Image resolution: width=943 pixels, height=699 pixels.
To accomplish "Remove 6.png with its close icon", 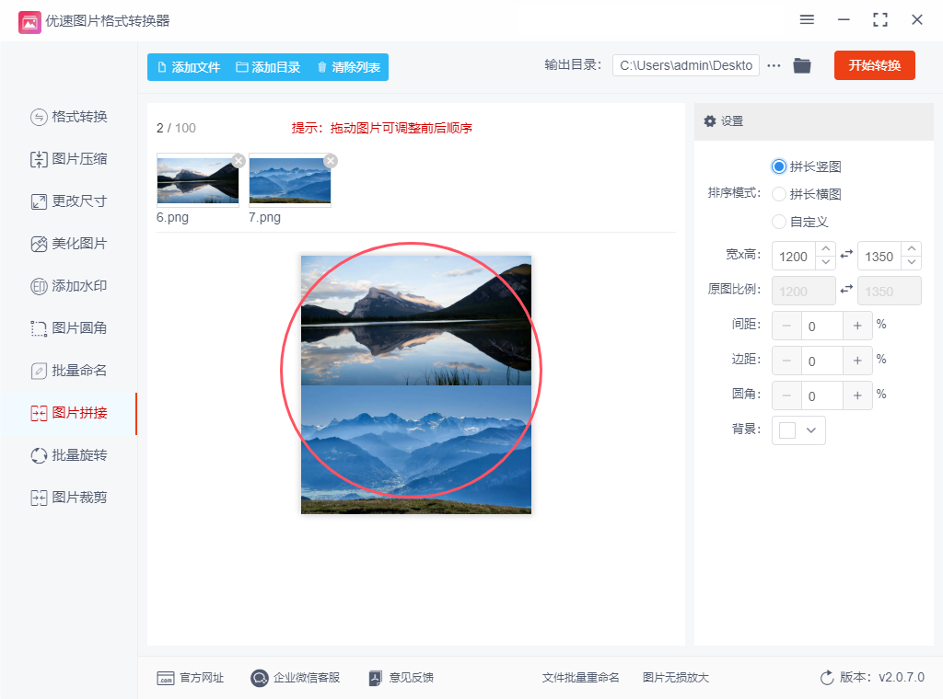I will tap(239, 160).
